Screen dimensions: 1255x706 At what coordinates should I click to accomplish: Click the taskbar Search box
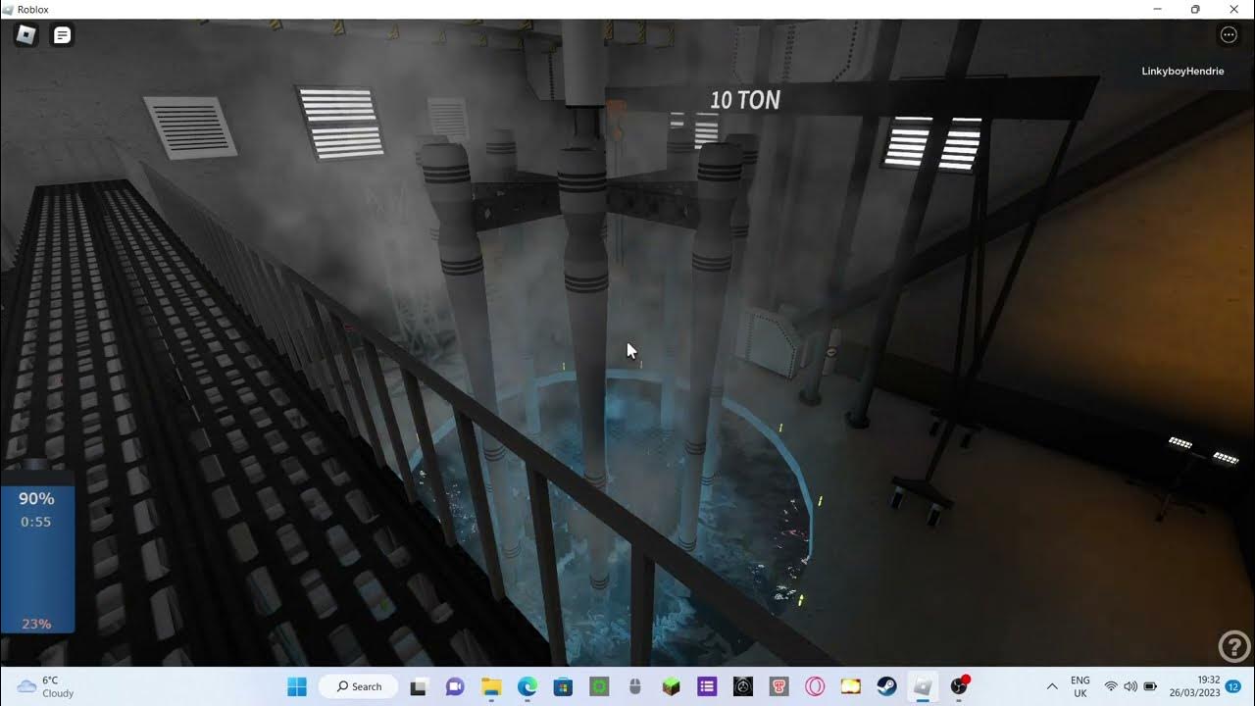coord(359,686)
